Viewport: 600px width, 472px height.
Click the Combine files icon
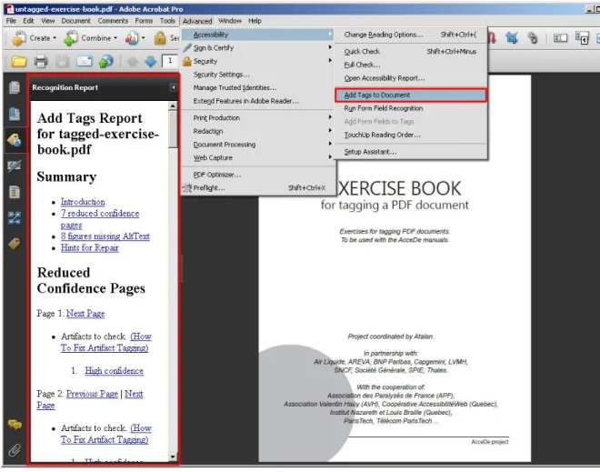pos(70,38)
